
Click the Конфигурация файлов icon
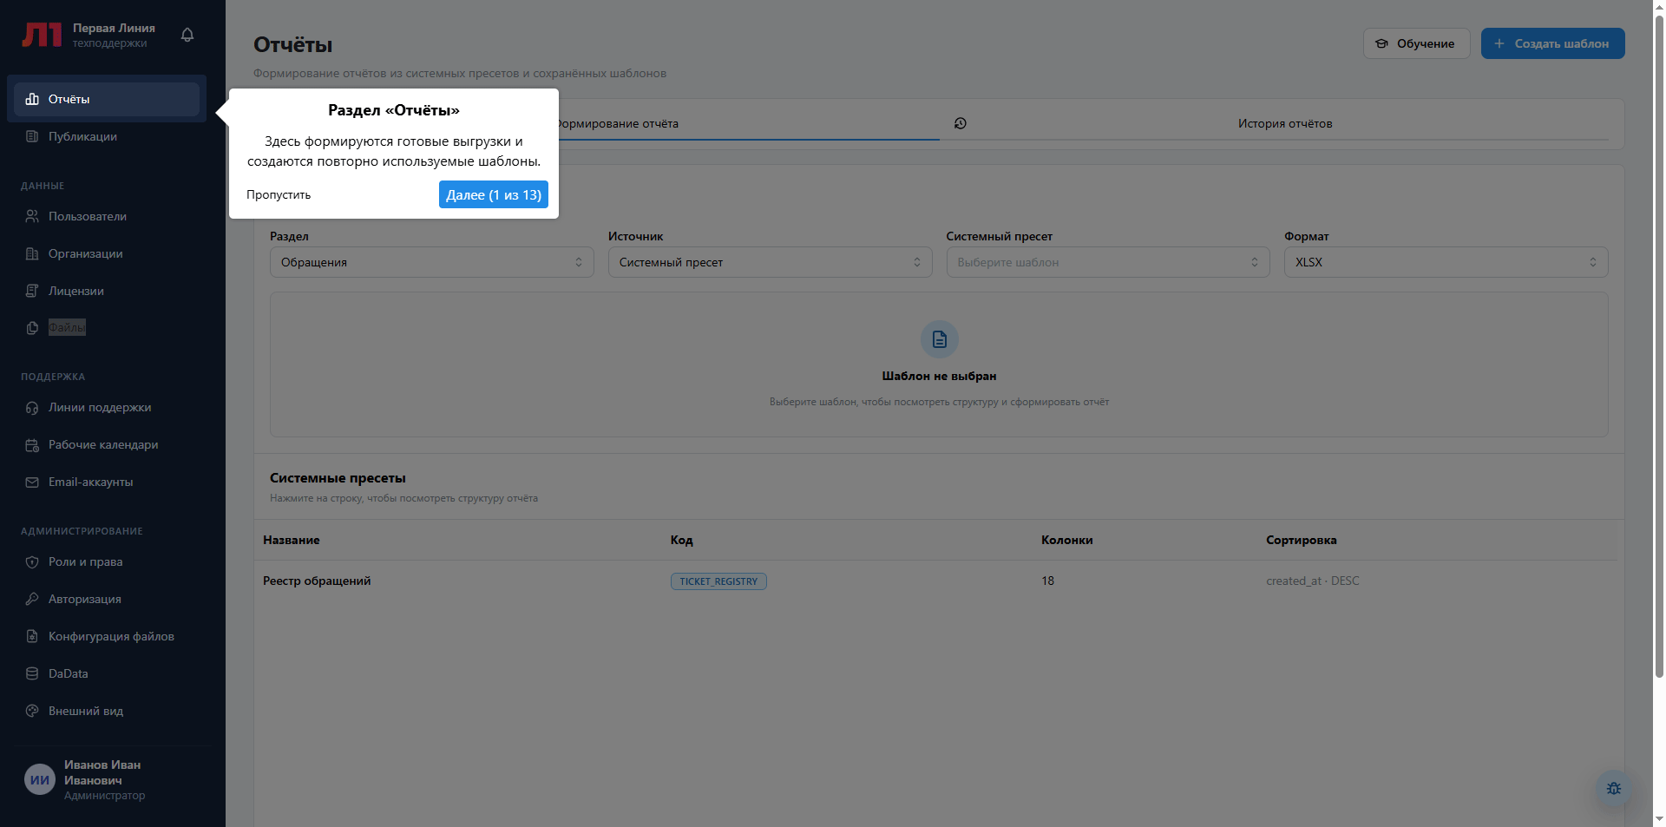[x=32, y=636]
